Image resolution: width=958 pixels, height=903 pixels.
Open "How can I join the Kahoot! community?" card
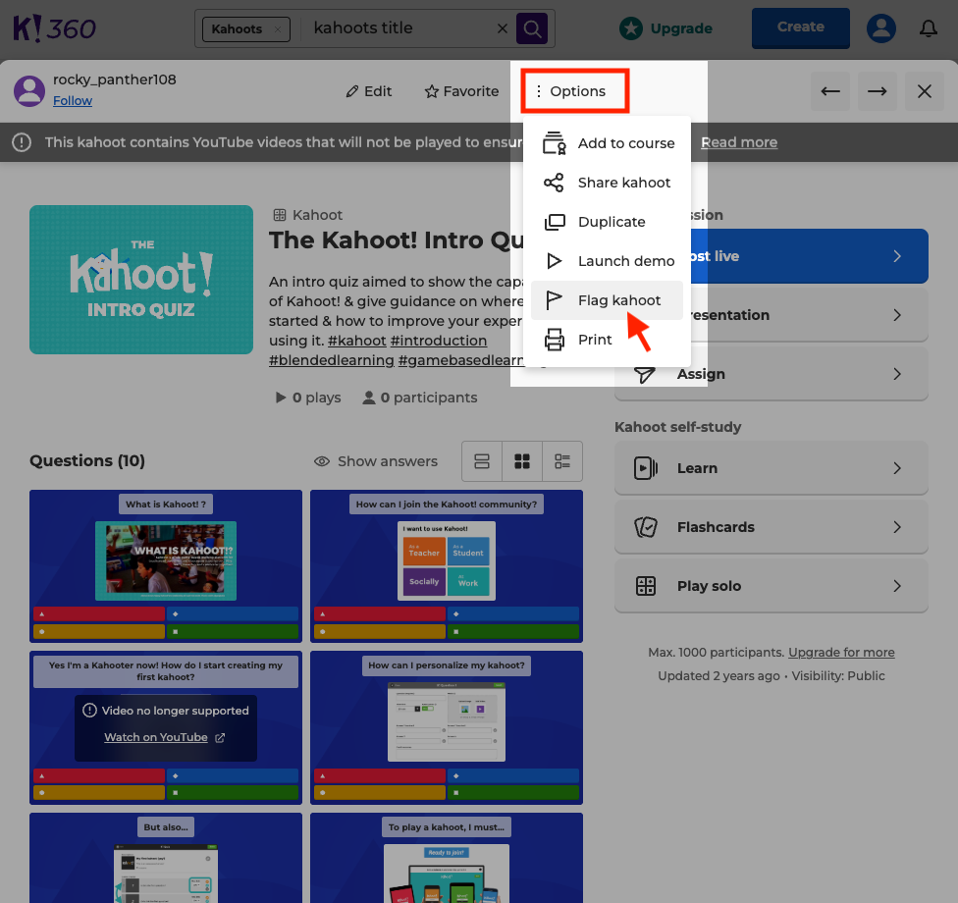pos(447,565)
